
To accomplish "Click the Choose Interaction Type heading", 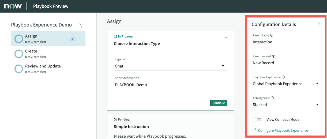I will click(x=137, y=44).
